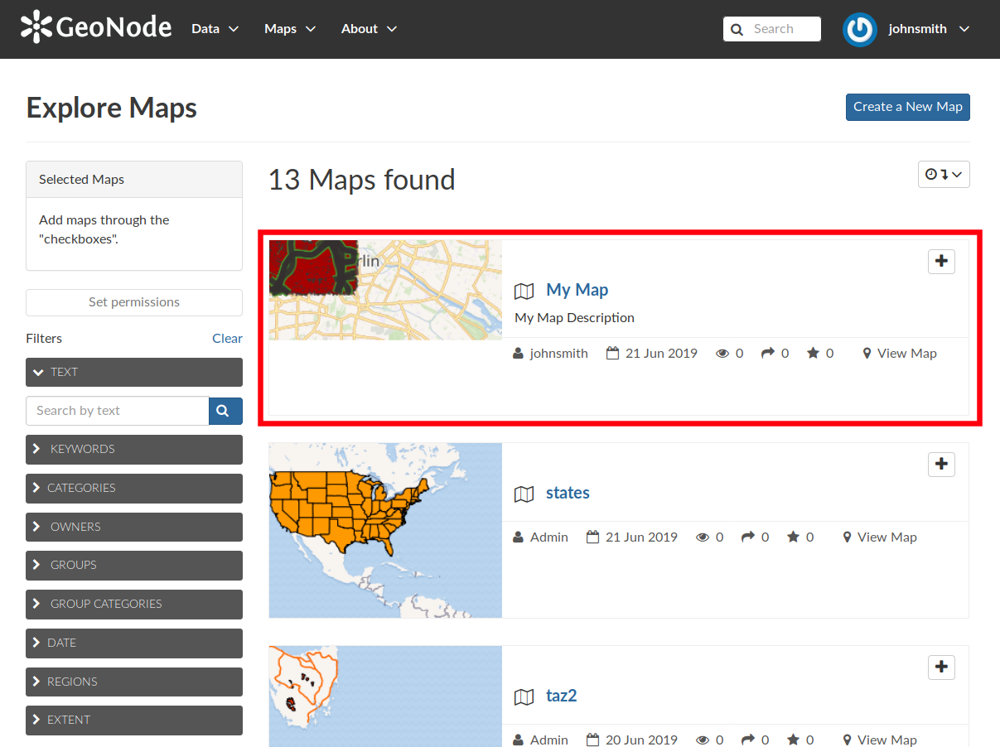Viewport: 1000px width, 747px height.
Task: Open the My Map title link
Action: (x=577, y=290)
